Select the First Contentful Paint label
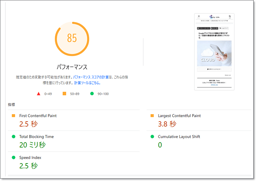The height and width of the screenshot is (181, 256). (x=38, y=116)
